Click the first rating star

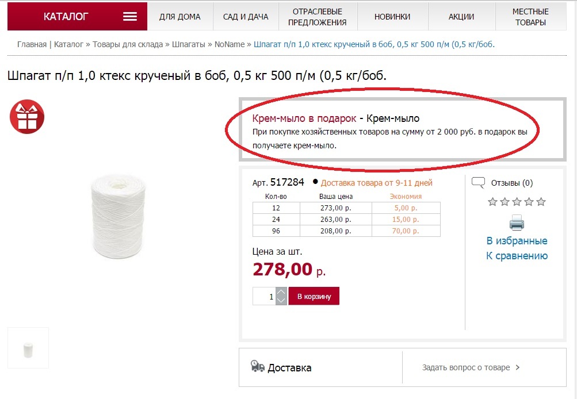[x=492, y=202]
